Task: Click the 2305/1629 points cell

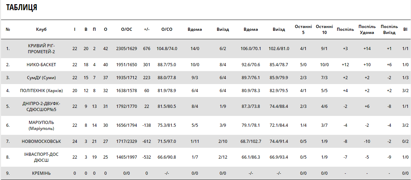Action: (126, 49)
